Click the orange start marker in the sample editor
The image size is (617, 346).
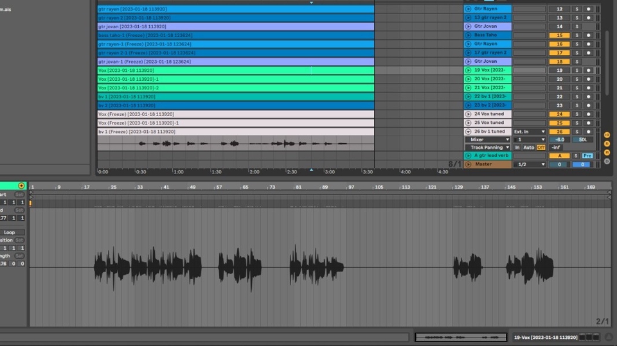click(x=31, y=203)
